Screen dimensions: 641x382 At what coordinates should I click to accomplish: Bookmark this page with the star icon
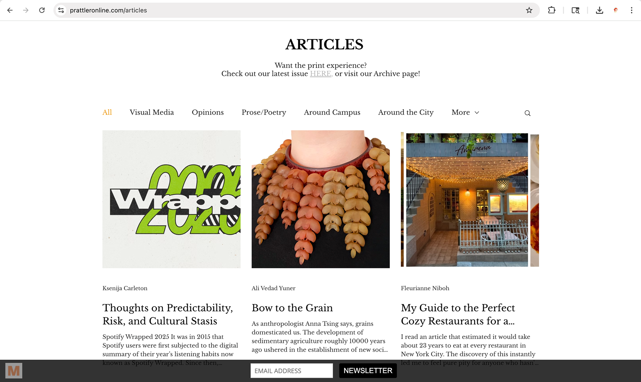529,10
